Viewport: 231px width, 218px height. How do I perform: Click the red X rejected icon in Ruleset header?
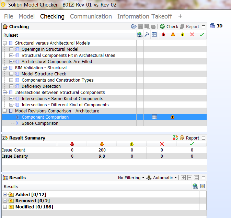click(x=192, y=35)
